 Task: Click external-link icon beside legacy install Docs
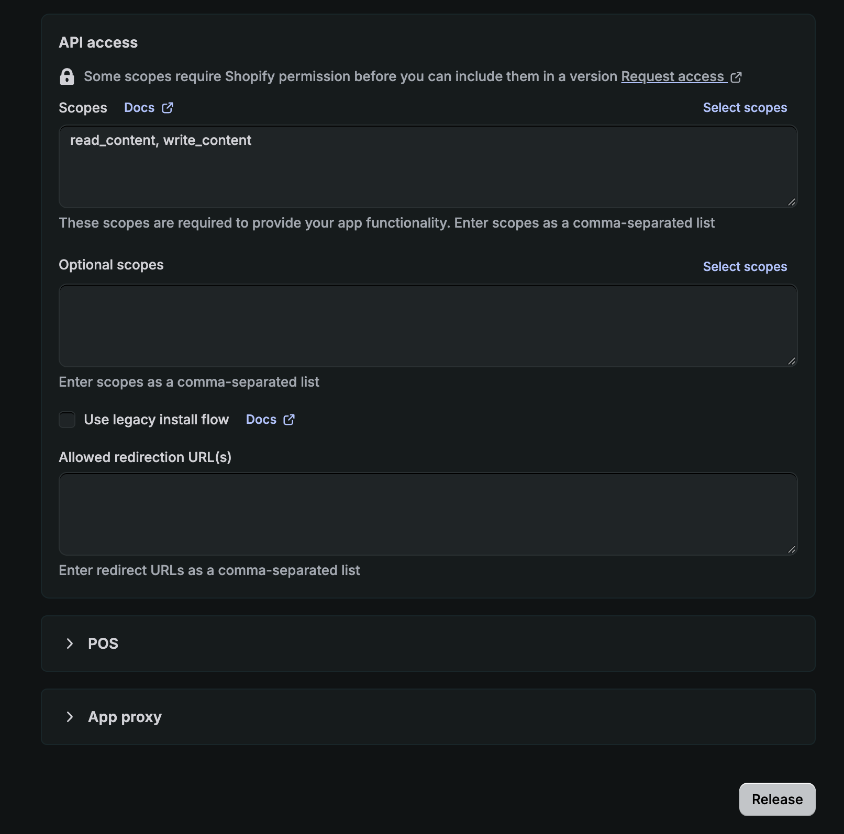click(289, 420)
